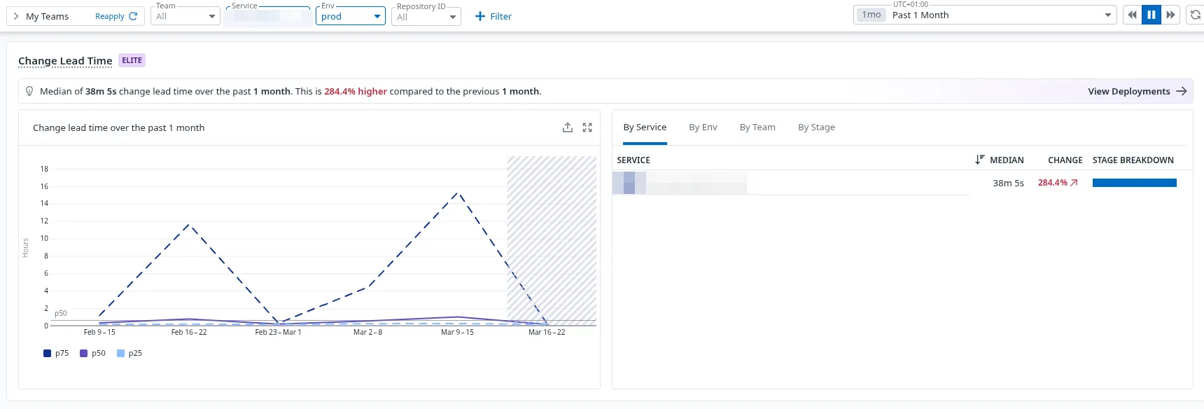This screenshot has height=409, width=1204.
Task: Switch to the By Service tab
Action: pyautogui.click(x=645, y=127)
